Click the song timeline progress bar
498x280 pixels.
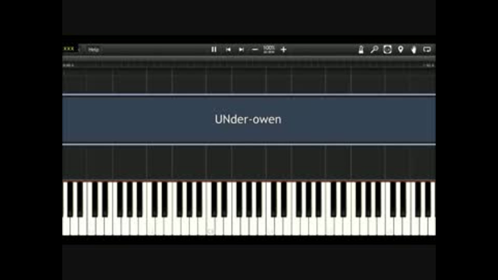[249, 59]
